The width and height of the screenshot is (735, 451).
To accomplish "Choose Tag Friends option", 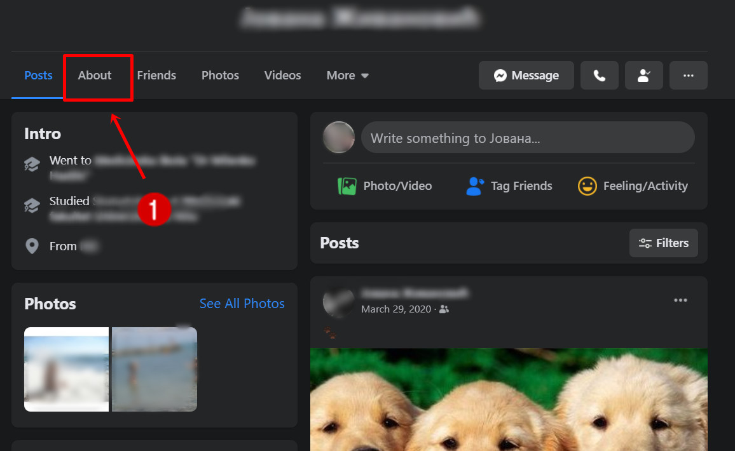I will (x=509, y=186).
